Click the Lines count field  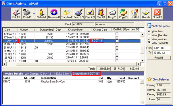pos(163,99)
